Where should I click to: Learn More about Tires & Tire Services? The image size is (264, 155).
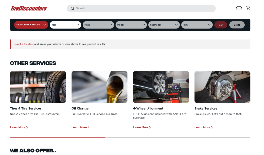[19, 127]
